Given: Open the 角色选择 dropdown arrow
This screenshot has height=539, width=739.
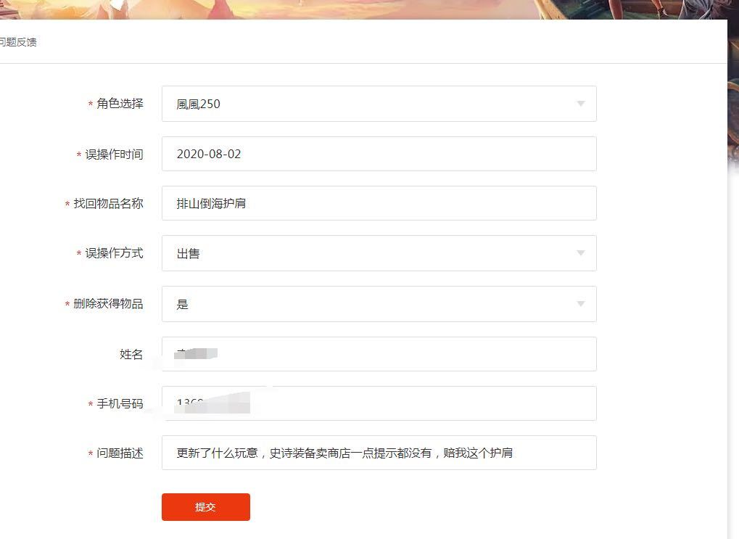Looking at the screenshot, I should [581, 104].
